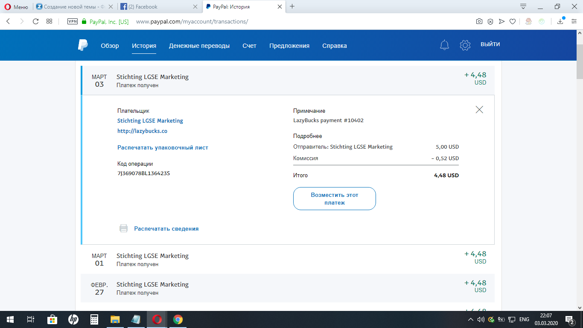
Task: Open the network tray icon
Action: [x=511, y=319]
